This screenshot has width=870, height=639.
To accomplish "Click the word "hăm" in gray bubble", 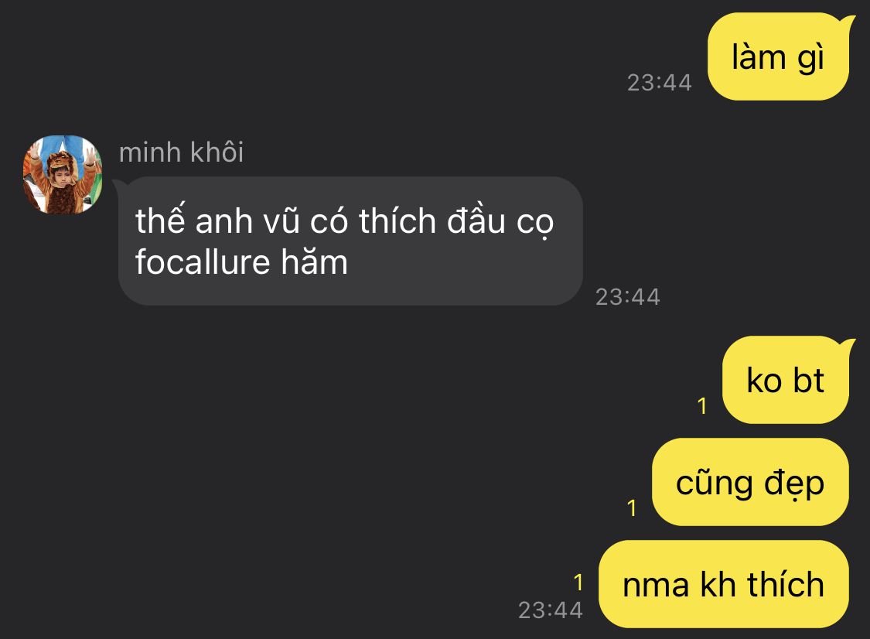I will tap(315, 261).
